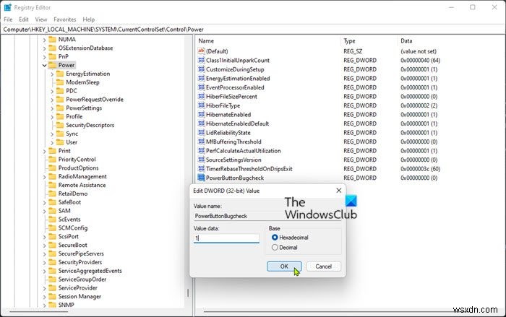This screenshot has height=317, width=506.
Task: Select the Remote Assistance key
Action: point(82,185)
